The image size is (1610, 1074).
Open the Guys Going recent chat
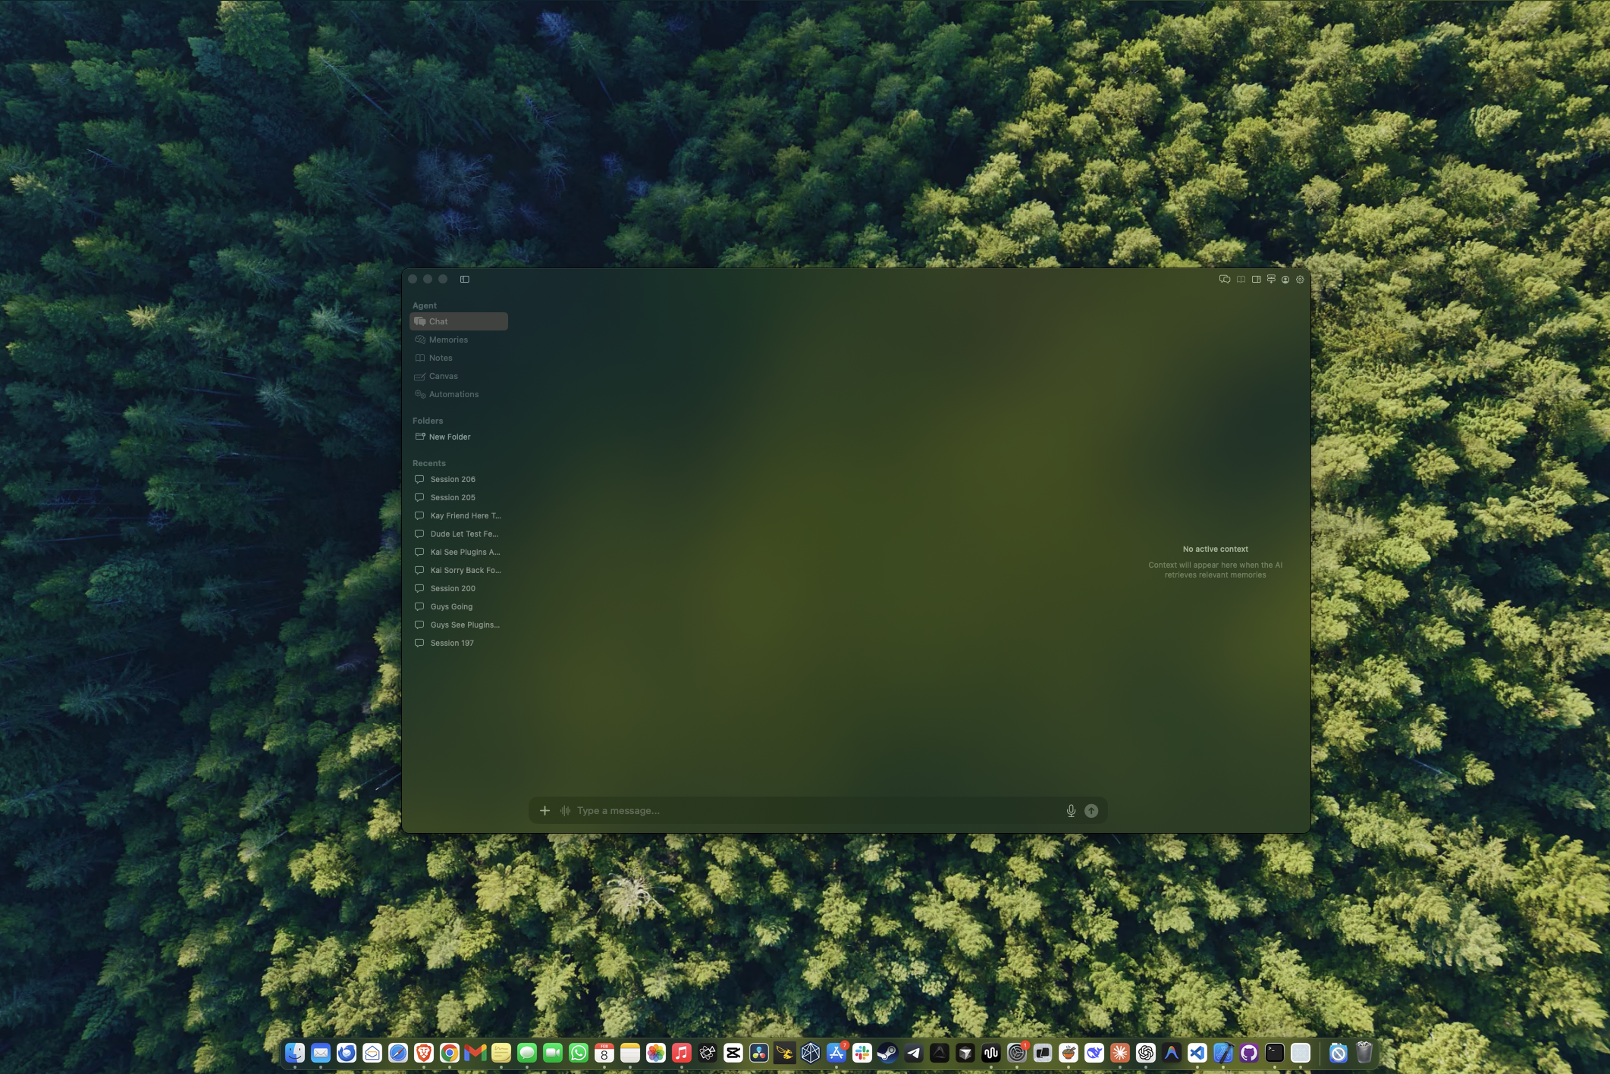pos(451,606)
